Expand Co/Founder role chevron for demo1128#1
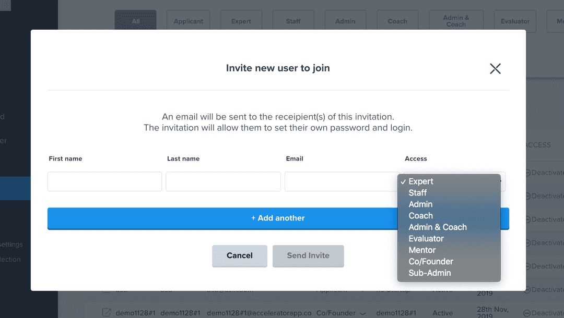 click(363, 313)
